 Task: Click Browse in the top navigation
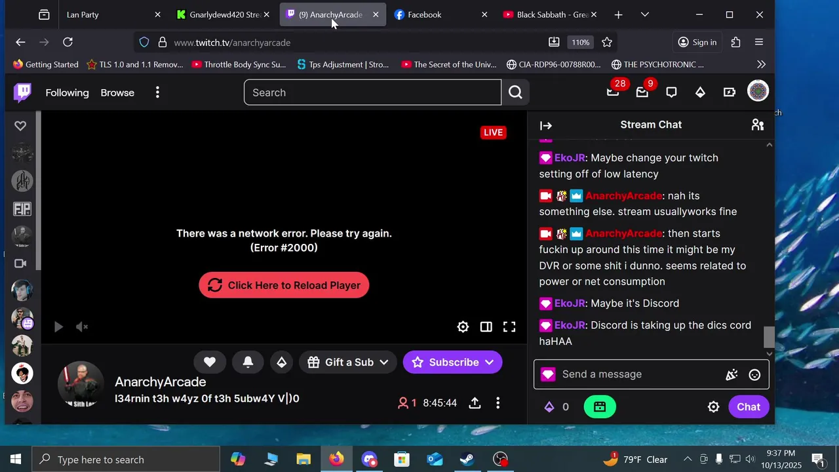(x=117, y=92)
